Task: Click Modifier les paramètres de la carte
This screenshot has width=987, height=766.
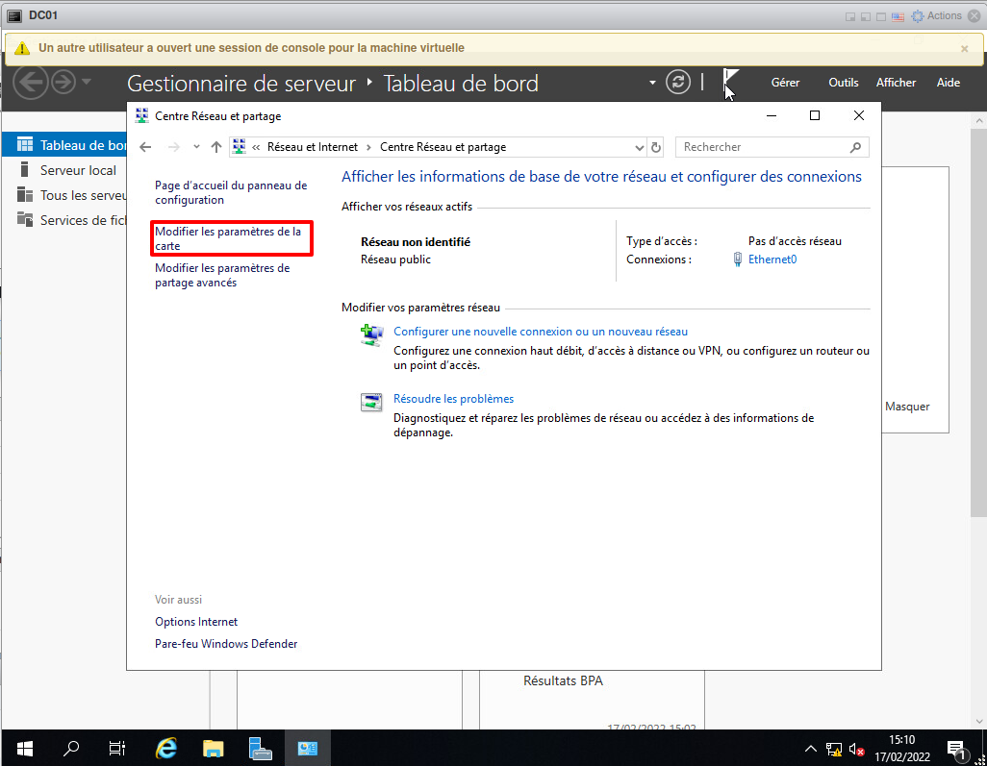Action: point(228,238)
